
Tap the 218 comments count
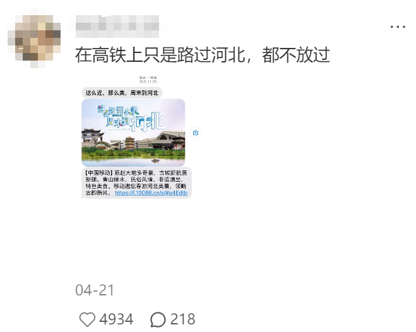point(183,319)
